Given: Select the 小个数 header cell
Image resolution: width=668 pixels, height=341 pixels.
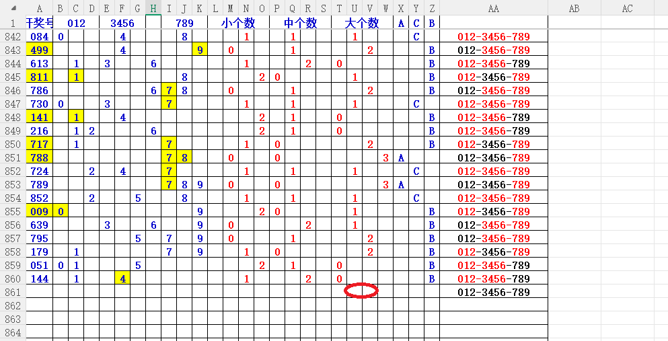Looking at the screenshot, I should click(239, 23).
